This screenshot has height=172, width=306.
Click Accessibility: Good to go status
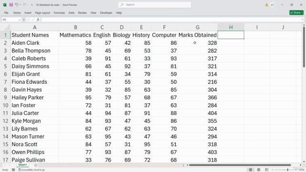(32, 170)
